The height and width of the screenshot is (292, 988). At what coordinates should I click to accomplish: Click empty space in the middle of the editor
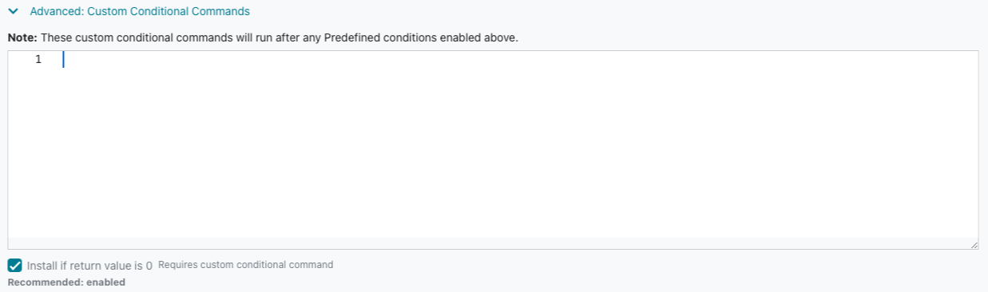pos(519,152)
